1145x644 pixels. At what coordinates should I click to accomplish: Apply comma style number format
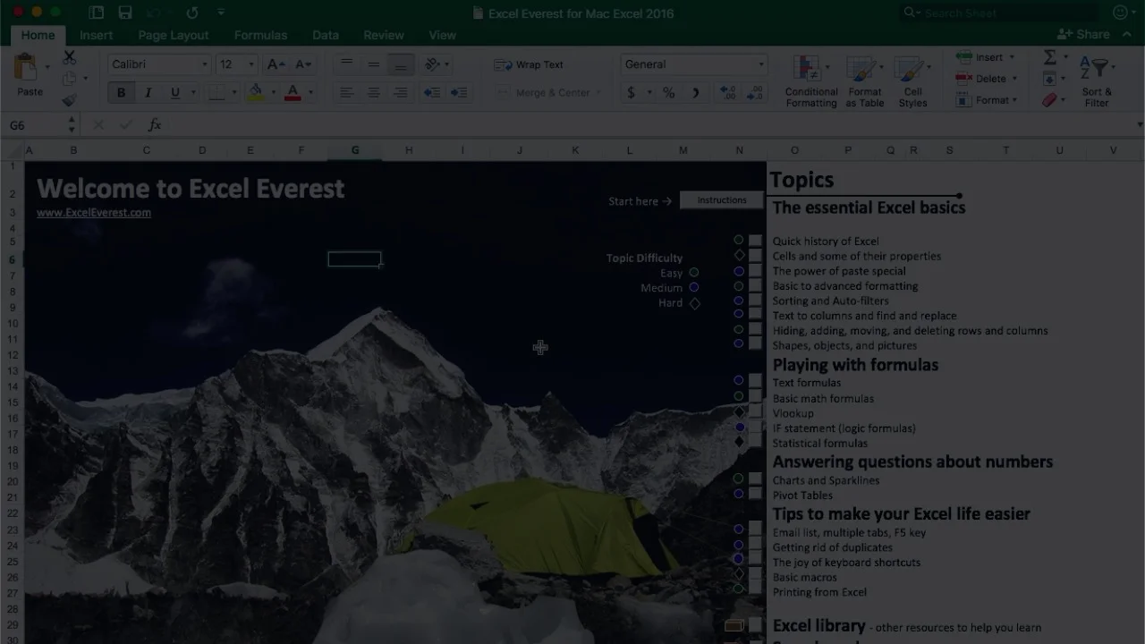click(x=695, y=93)
